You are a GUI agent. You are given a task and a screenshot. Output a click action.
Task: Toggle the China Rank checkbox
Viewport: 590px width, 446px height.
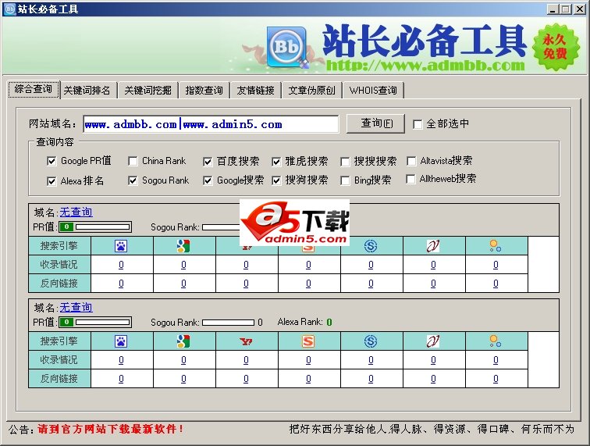point(133,161)
